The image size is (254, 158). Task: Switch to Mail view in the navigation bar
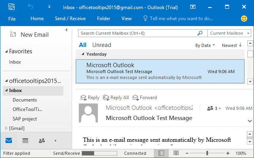9,140
